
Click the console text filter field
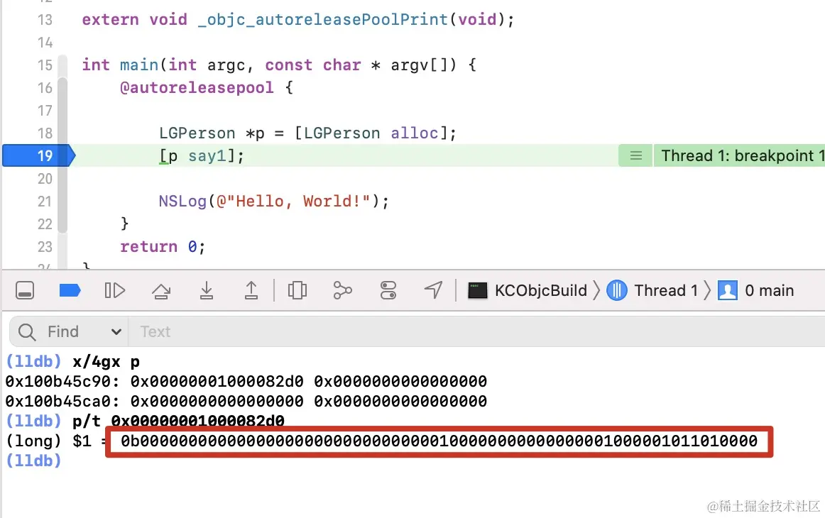[213, 331]
